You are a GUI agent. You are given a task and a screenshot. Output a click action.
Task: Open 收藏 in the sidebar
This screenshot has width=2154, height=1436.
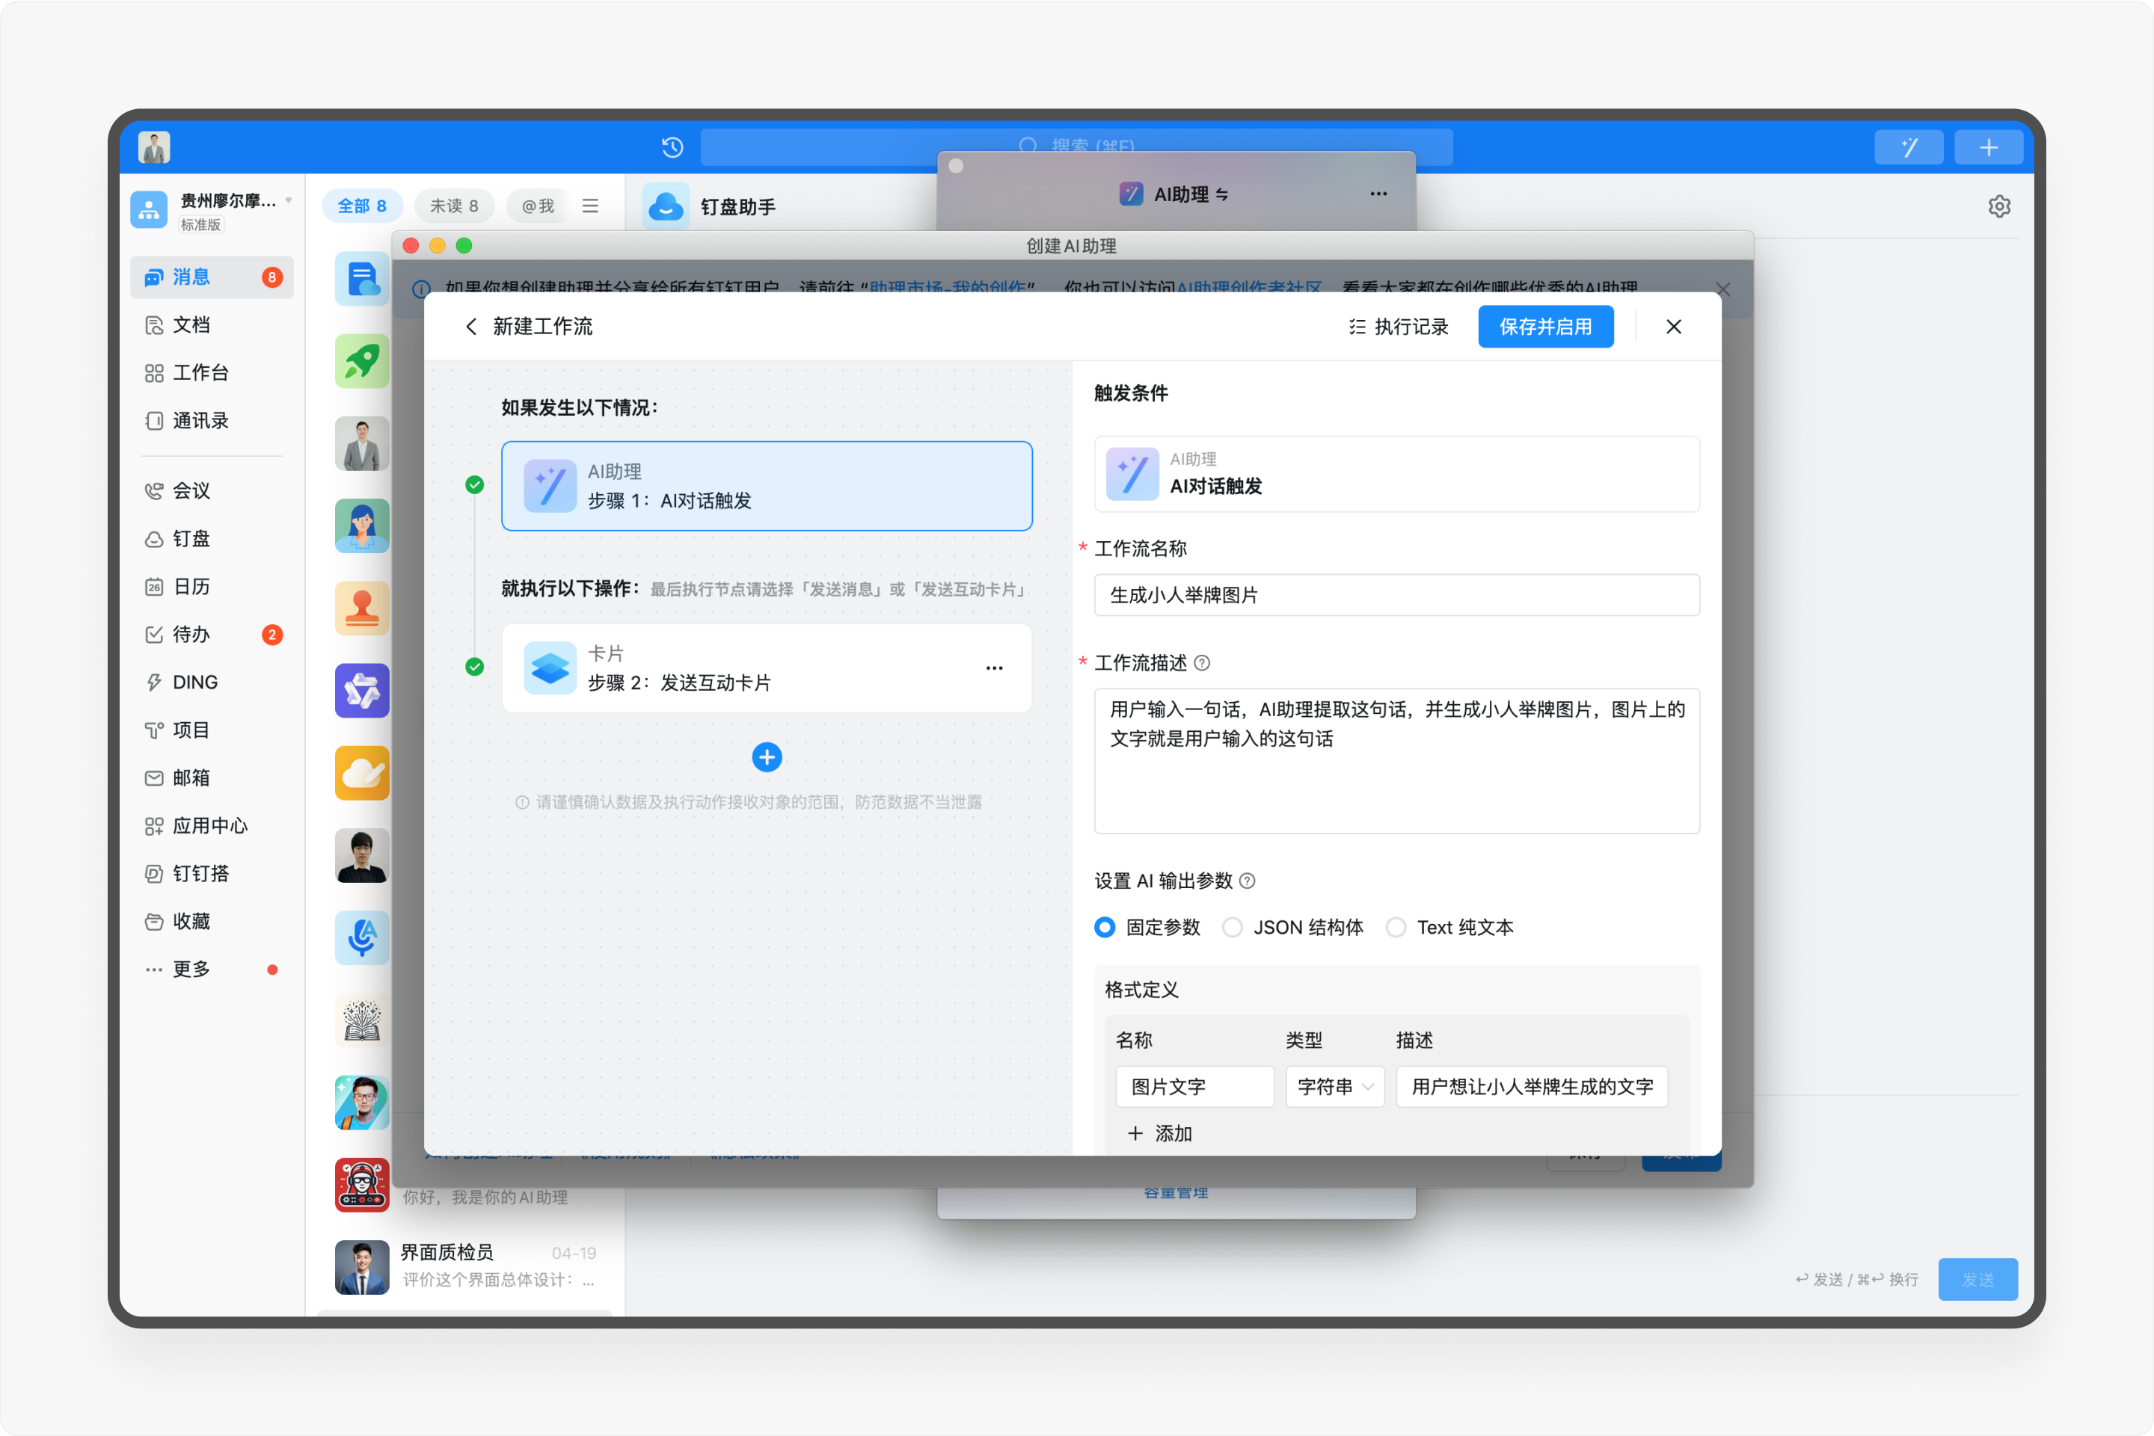(211, 921)
